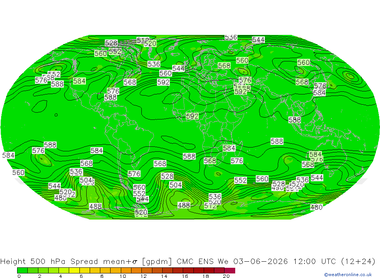Click the "20" tick label on the color scale
Viewport: 380px width, 278px height.
[226, 276]
